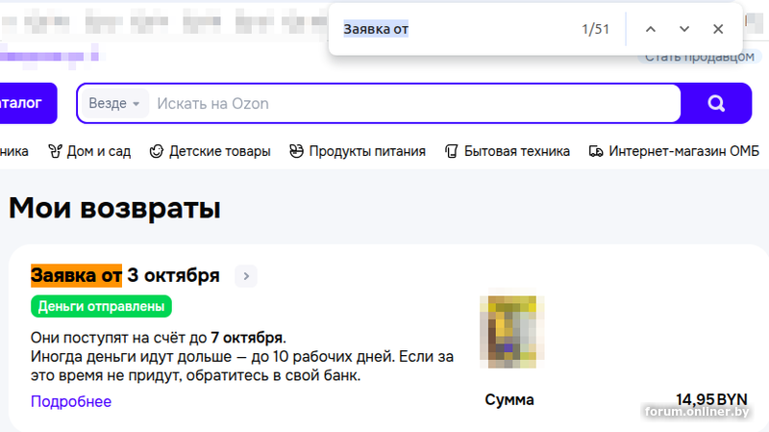This screenshot has width=769, height=432.
Task: Open Продукты питания category
Action: click(x=358, y=151)
